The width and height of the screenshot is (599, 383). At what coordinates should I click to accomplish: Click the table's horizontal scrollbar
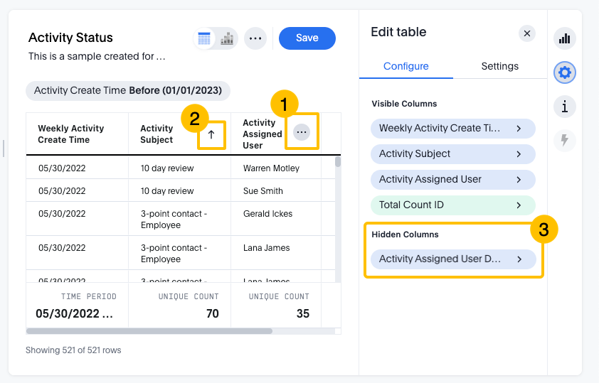(149, 330)
